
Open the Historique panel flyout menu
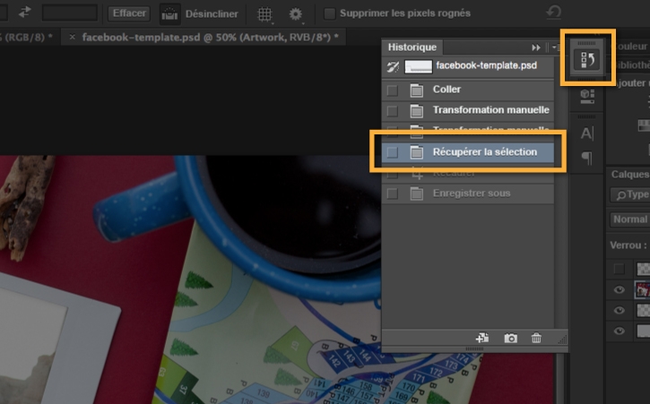click(555, 47)
